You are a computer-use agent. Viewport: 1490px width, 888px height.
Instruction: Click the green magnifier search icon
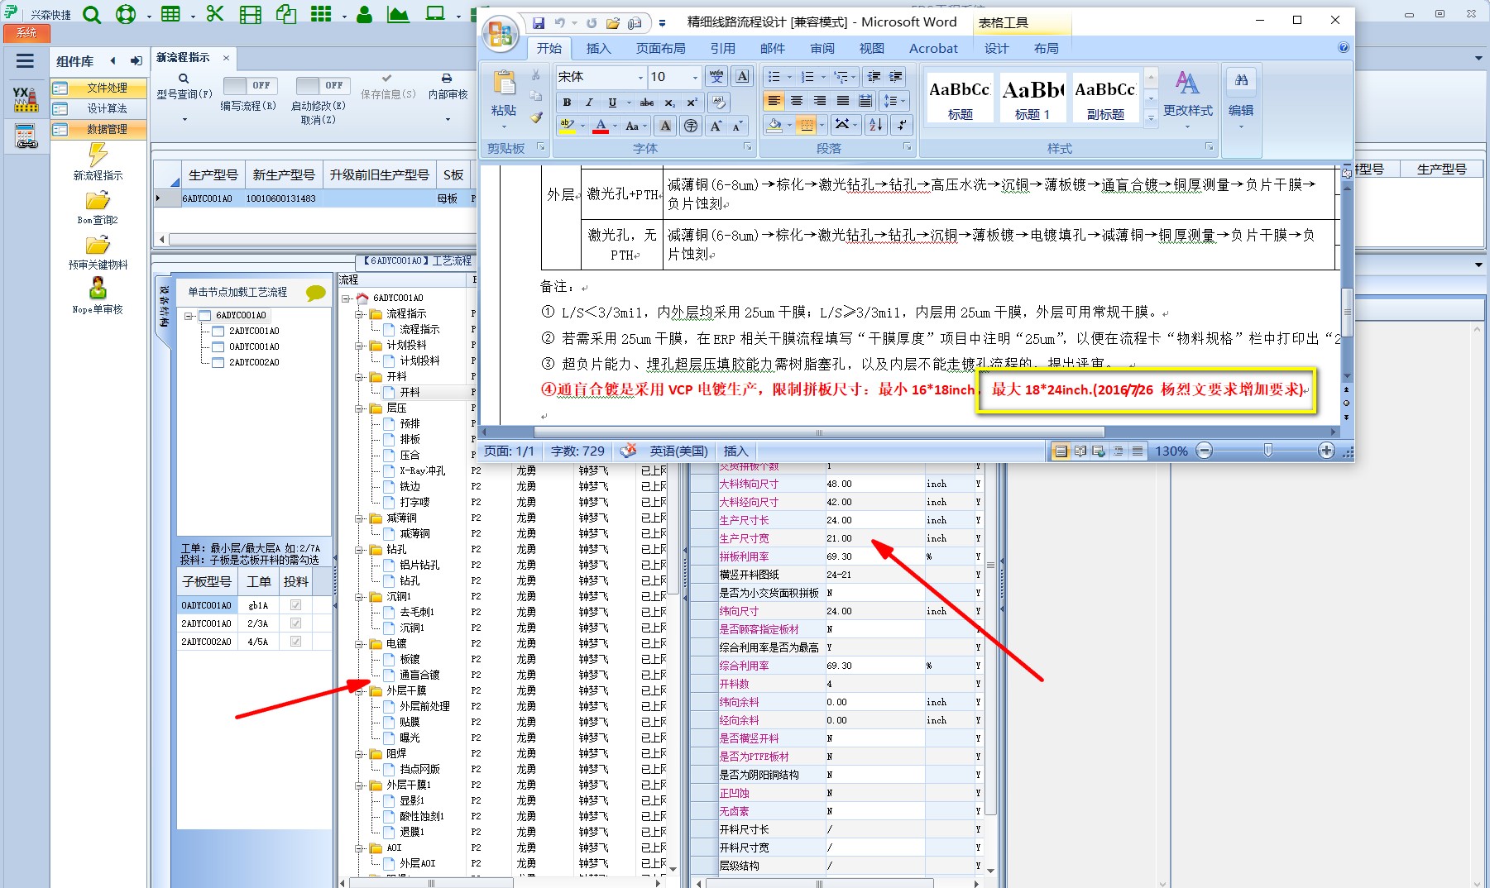[92, 14]
